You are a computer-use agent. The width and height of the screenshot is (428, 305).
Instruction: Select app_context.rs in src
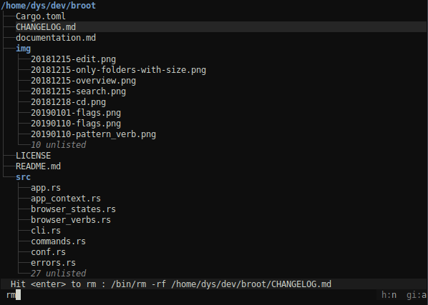click(66, 199)
